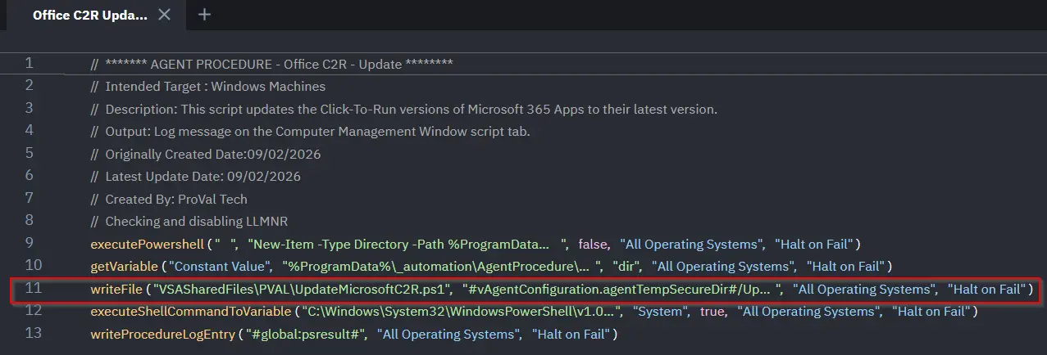Select the executePowershell command on line 9
Viewport: 1047px width, 355px height.
[146, 245]
